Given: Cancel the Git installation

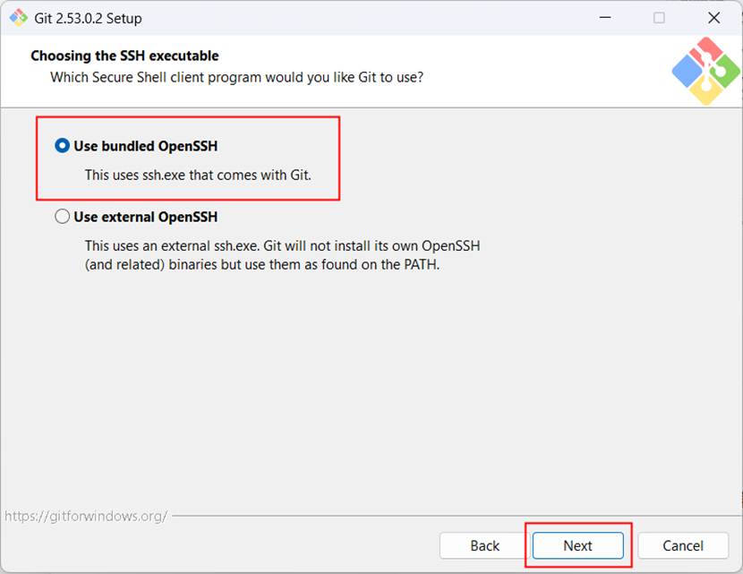Looking at the screenshot, I should [x=683, y=545].
